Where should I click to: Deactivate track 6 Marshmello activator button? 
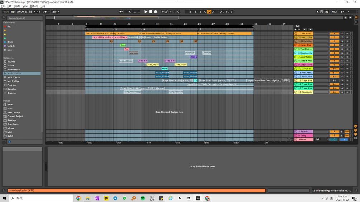pyautogui.click(x=334, y=53)
